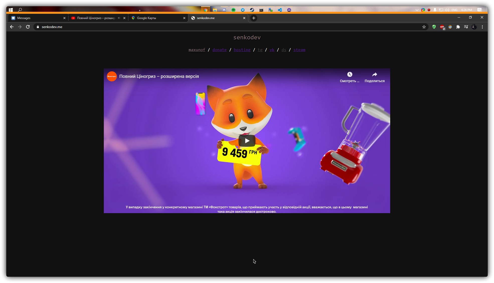Open File Explorer from the taskbar
Screen dimensions: 494x283
[215, 10]
